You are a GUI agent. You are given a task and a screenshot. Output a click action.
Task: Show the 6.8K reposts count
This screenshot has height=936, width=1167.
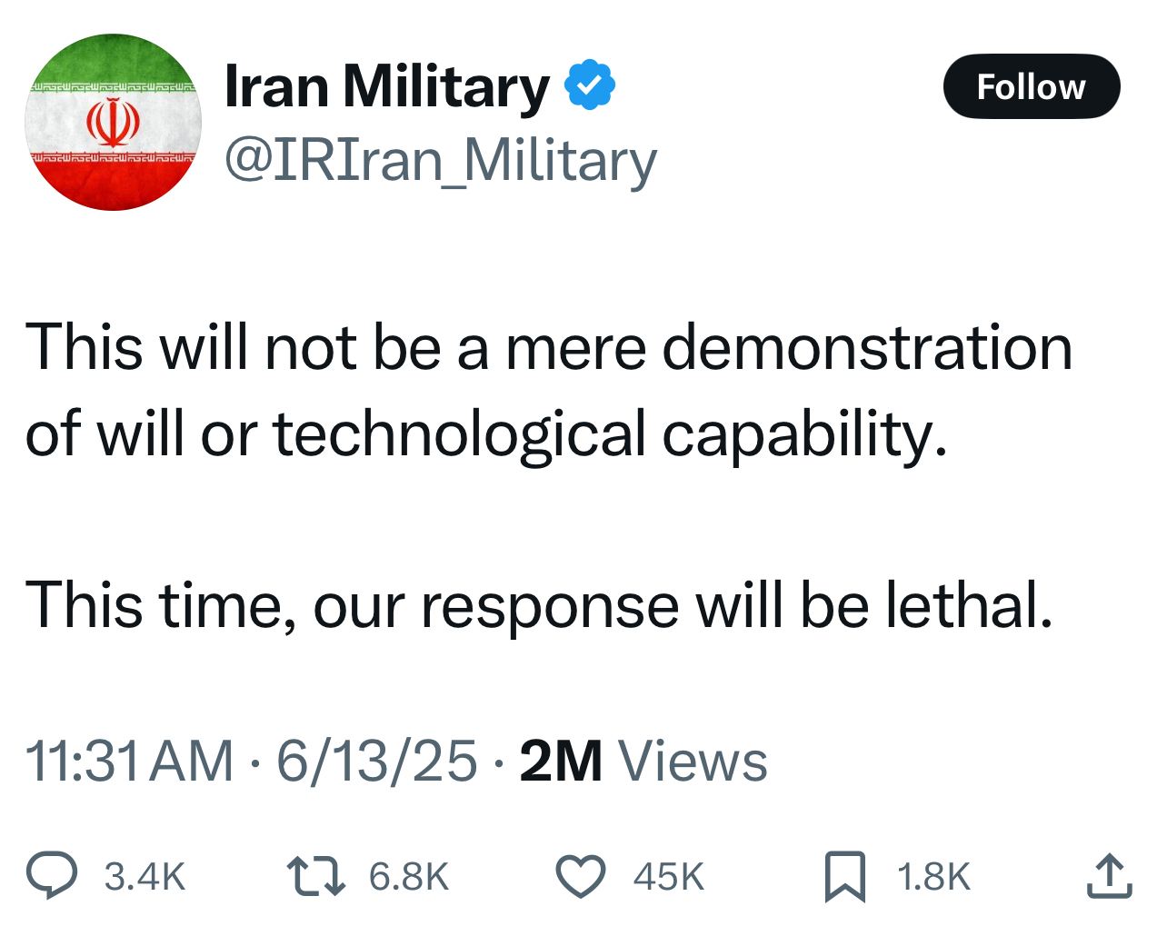click(x=409, y=877)
